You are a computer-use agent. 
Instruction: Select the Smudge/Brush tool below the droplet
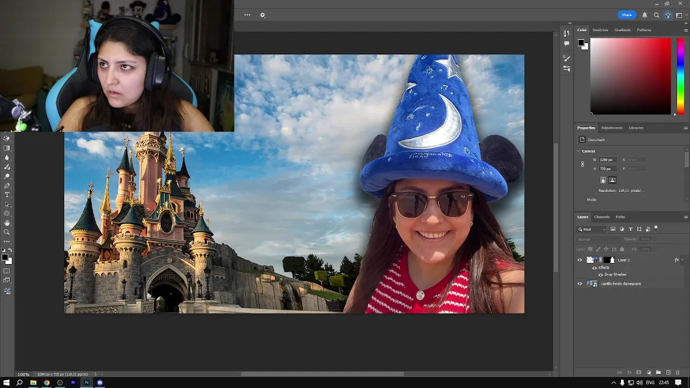[7, 167]
